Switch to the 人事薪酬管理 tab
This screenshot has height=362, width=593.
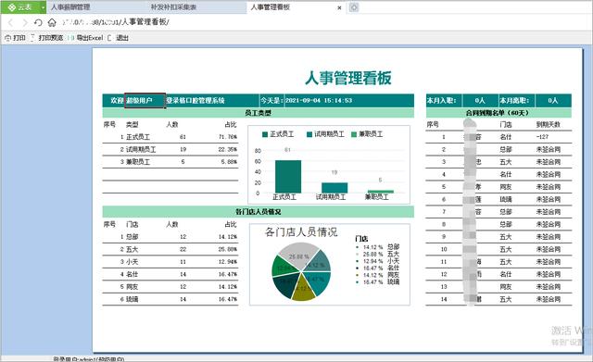70,7
